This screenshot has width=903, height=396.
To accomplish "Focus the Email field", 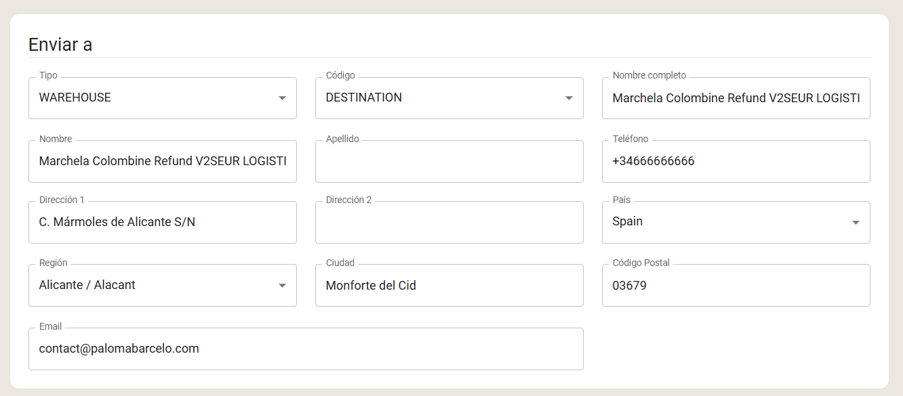I will (306, 349).
